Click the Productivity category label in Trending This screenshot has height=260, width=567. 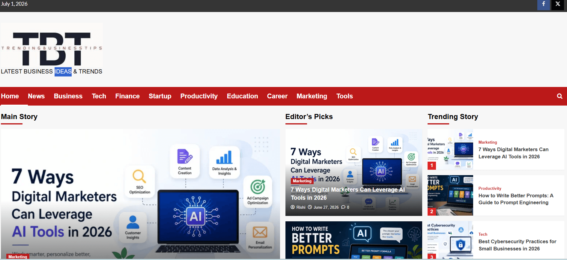pos(490,188)
